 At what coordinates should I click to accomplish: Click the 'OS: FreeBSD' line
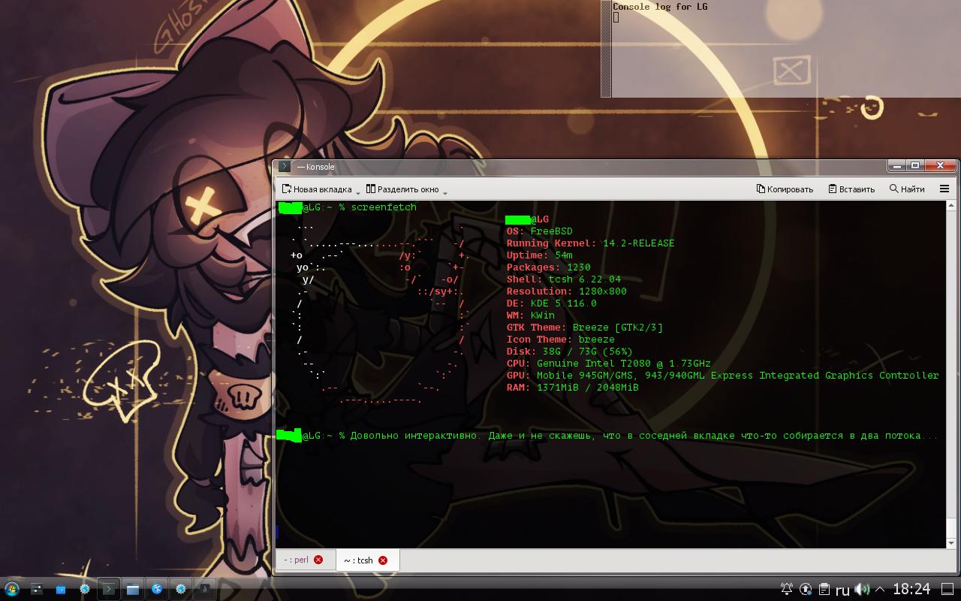pos(540,231)
